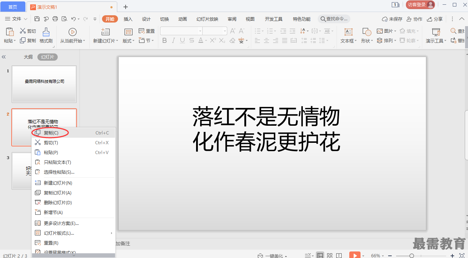
Task: Click the Redo arrow icon
Action: (86, 19)
